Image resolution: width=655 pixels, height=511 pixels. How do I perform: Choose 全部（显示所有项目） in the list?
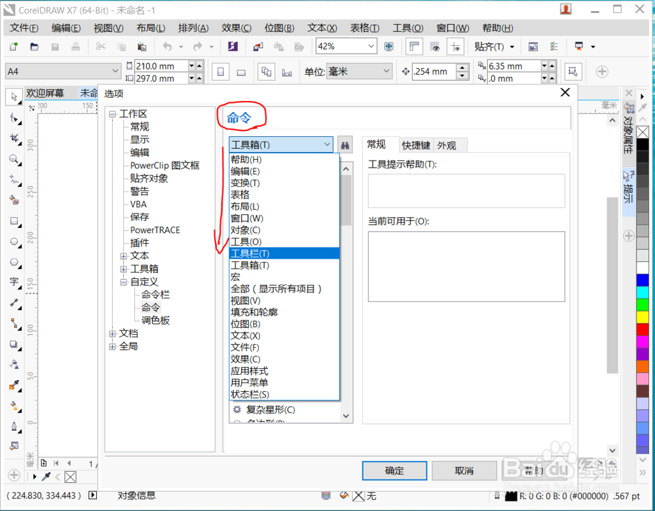tap(284, 289)
